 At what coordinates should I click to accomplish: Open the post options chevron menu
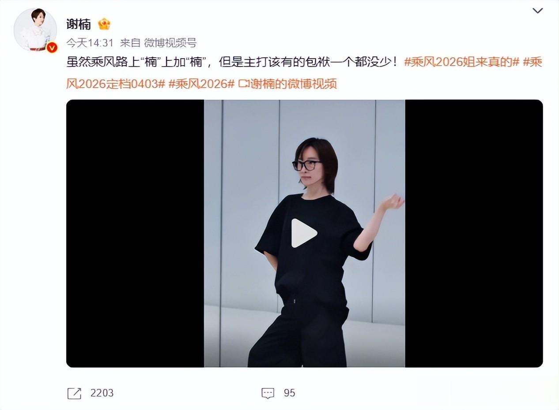coord(537,11)
